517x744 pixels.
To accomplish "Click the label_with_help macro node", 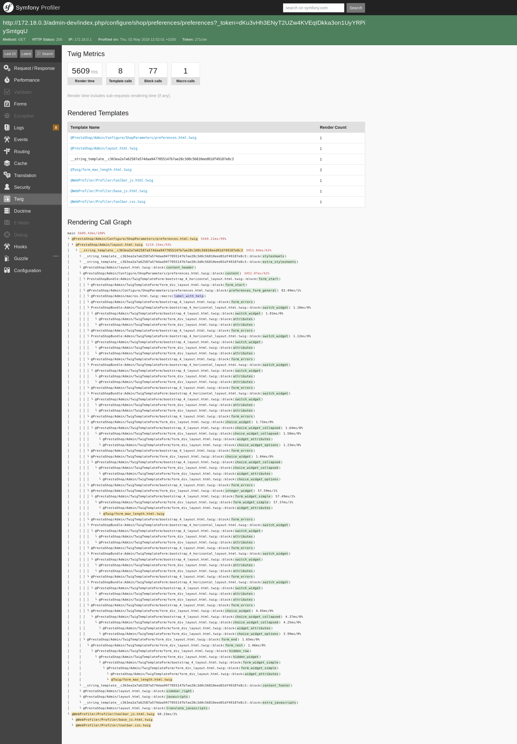I will 189,296.
